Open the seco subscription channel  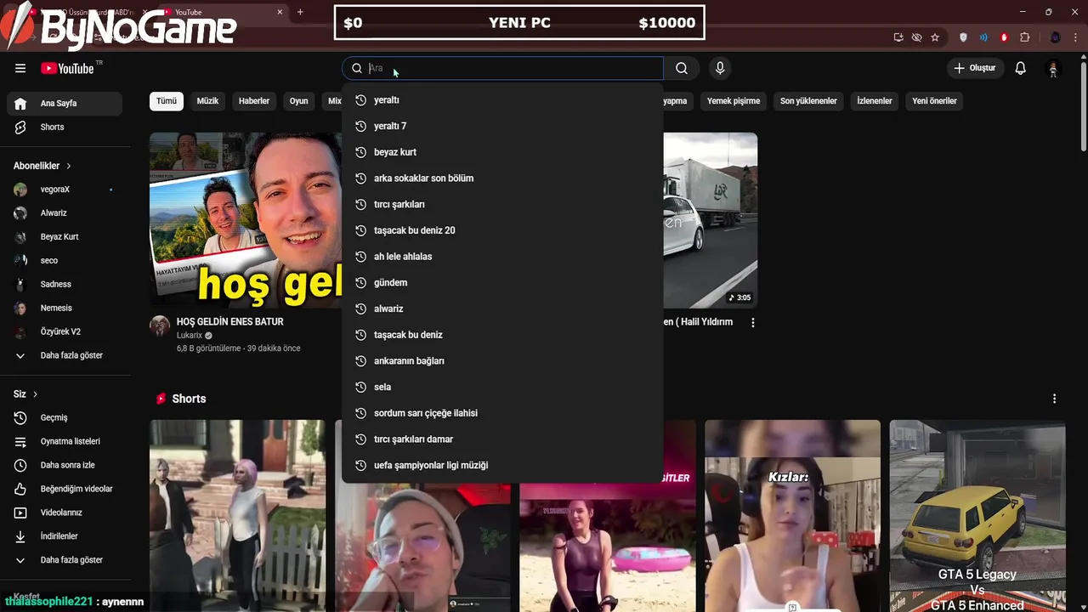[x=65, y=261]
